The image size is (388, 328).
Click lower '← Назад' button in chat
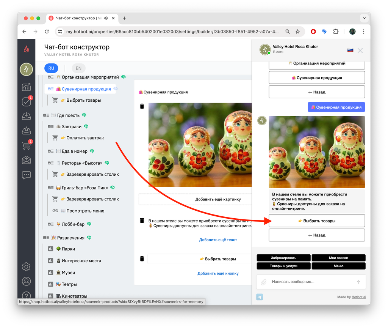[317, 235]
